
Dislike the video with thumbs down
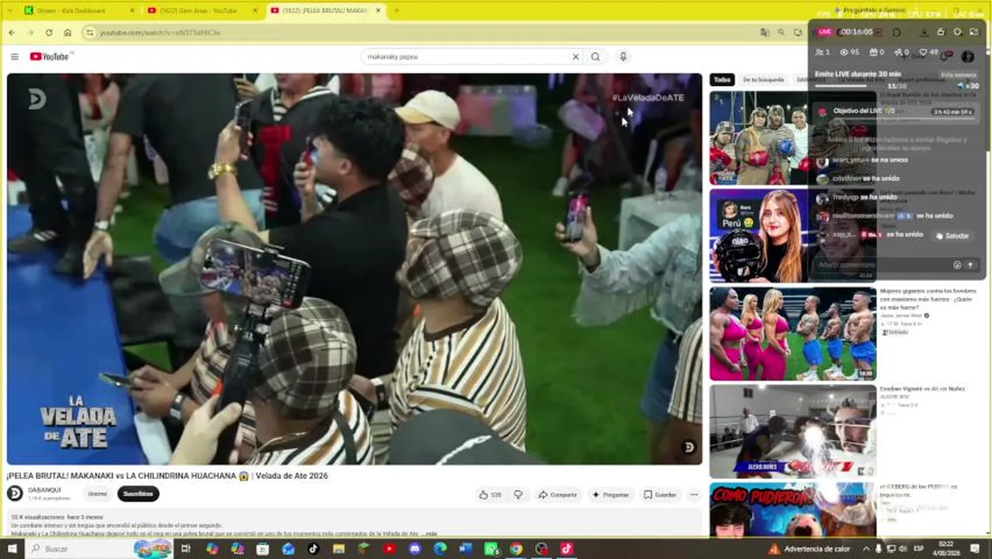[518, 495]
